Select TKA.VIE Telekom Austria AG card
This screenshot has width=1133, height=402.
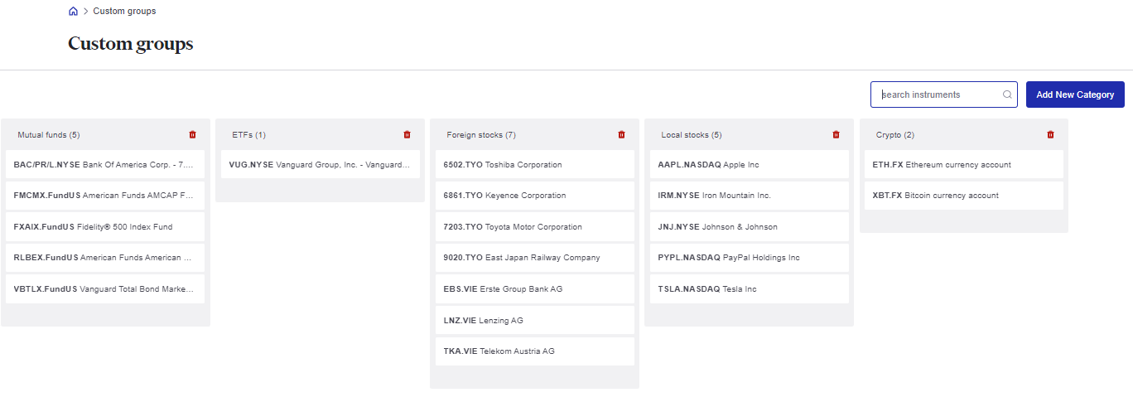click(535, 351)
